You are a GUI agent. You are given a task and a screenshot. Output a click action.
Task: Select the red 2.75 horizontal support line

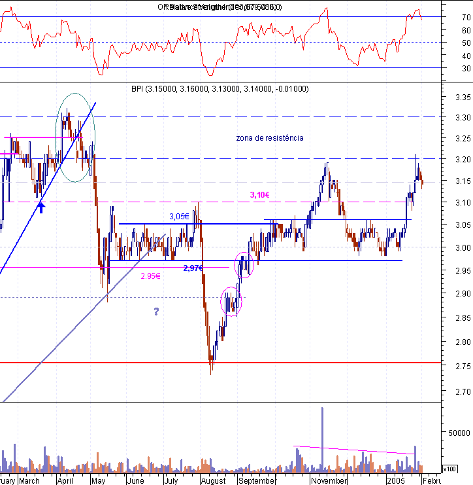coord(221,363)
